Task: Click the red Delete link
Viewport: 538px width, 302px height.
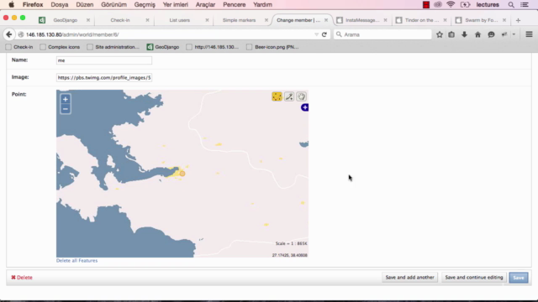Action: [22, 278]
